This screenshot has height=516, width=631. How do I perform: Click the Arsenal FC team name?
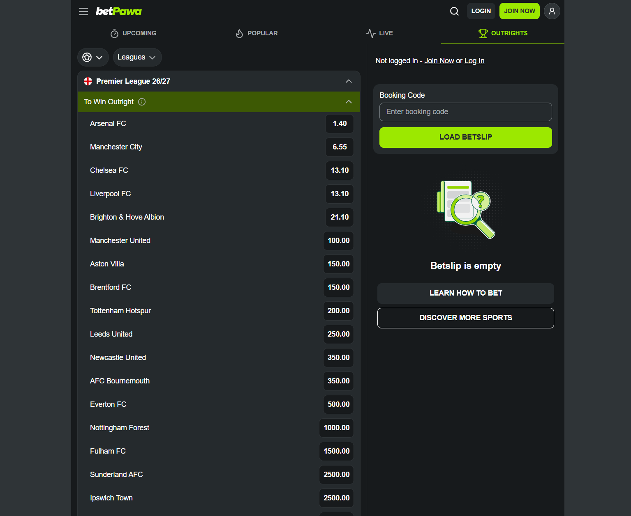(108, 124)
